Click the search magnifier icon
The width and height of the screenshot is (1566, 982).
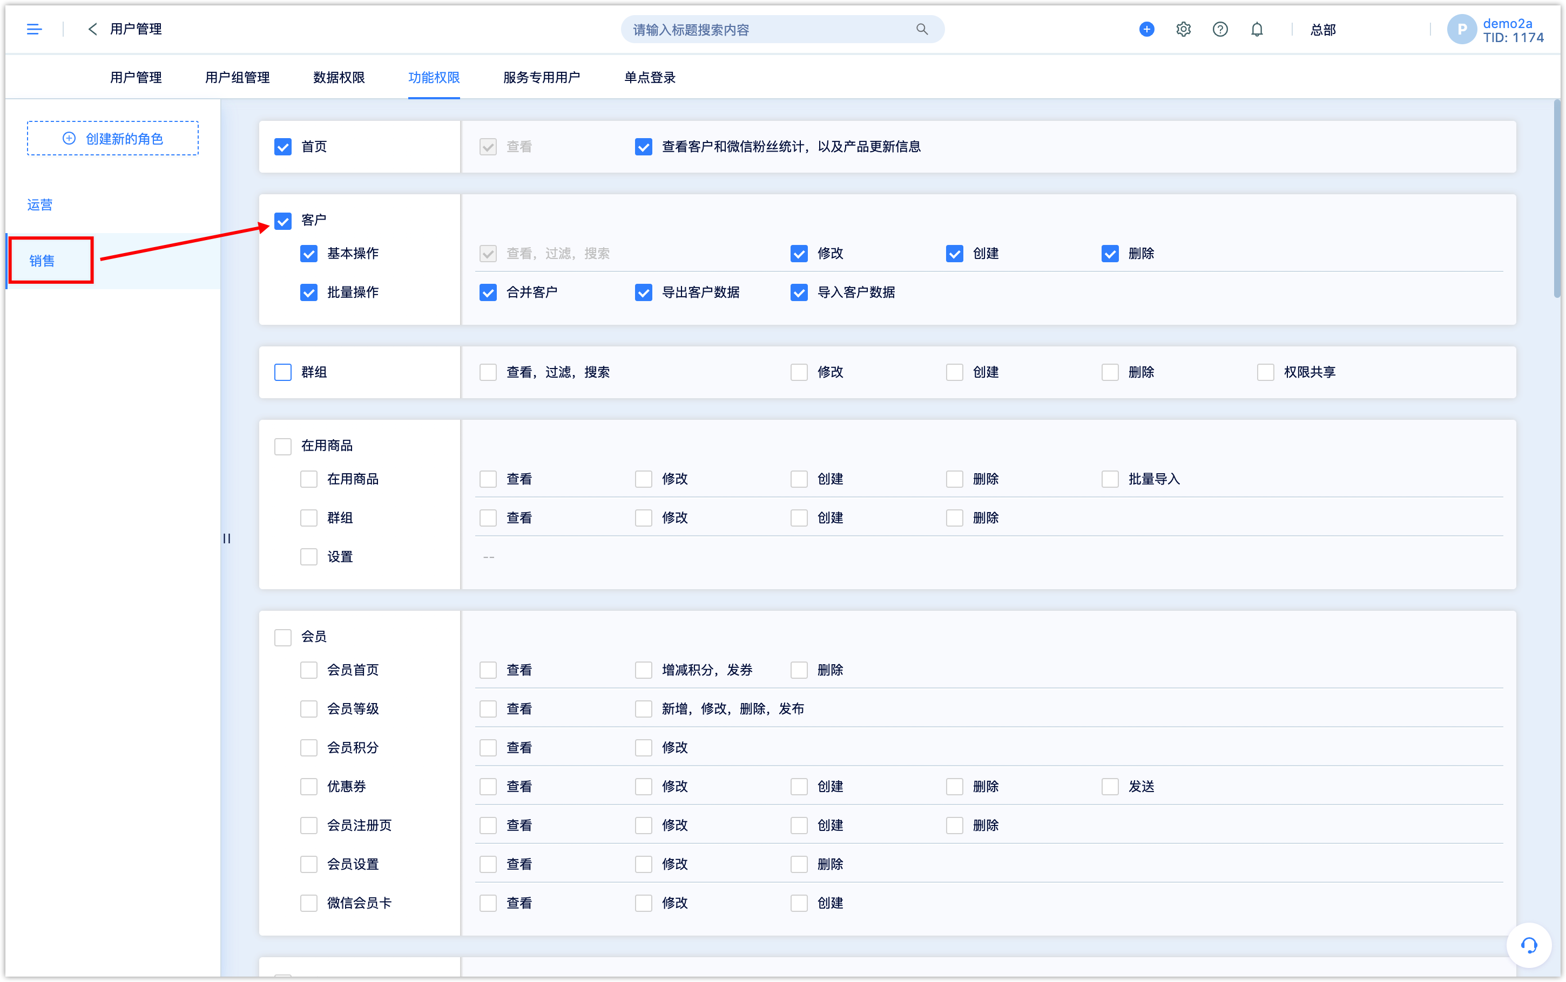pos(921,29)
